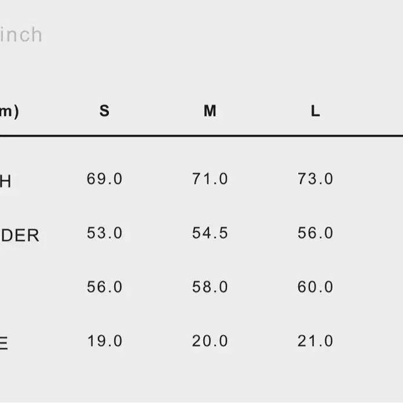The height and width of the screenshot is (403, 403).
Task: Click the 56.0 value in S column third row
Action: tap(104, 287)
